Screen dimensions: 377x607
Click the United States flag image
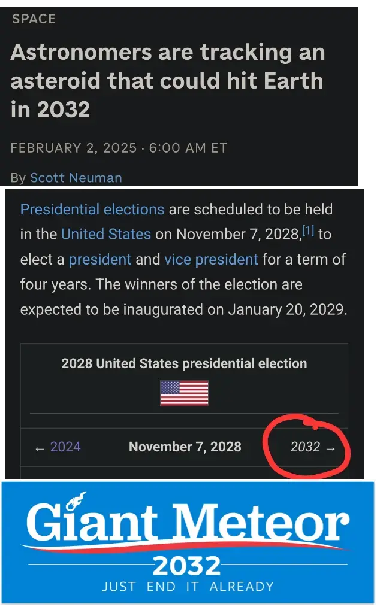[x=184, y=393]
